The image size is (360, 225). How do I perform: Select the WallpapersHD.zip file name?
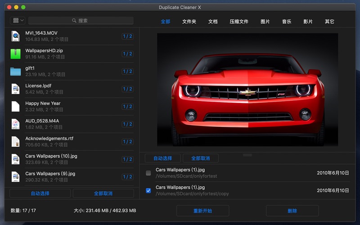click(44, 50)
